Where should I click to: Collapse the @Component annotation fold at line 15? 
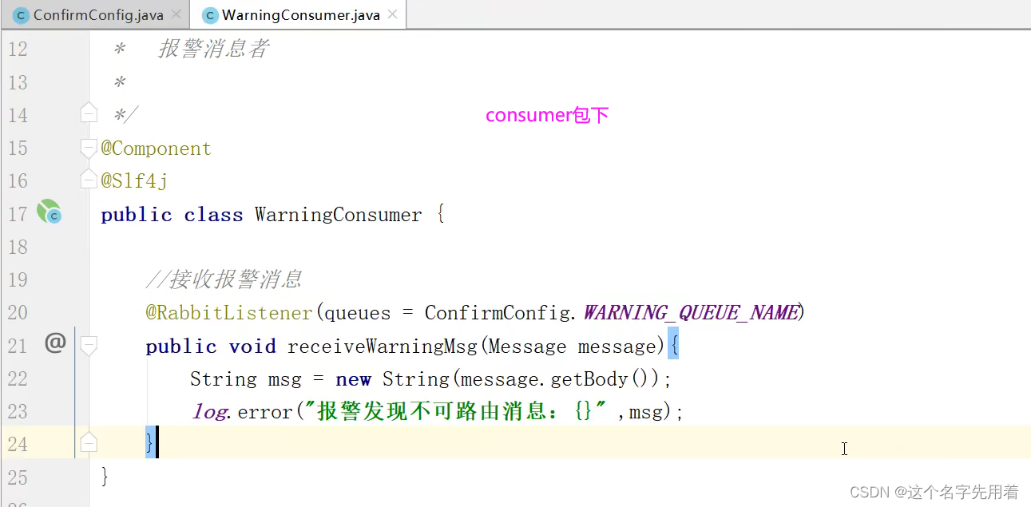pos(89,148)
